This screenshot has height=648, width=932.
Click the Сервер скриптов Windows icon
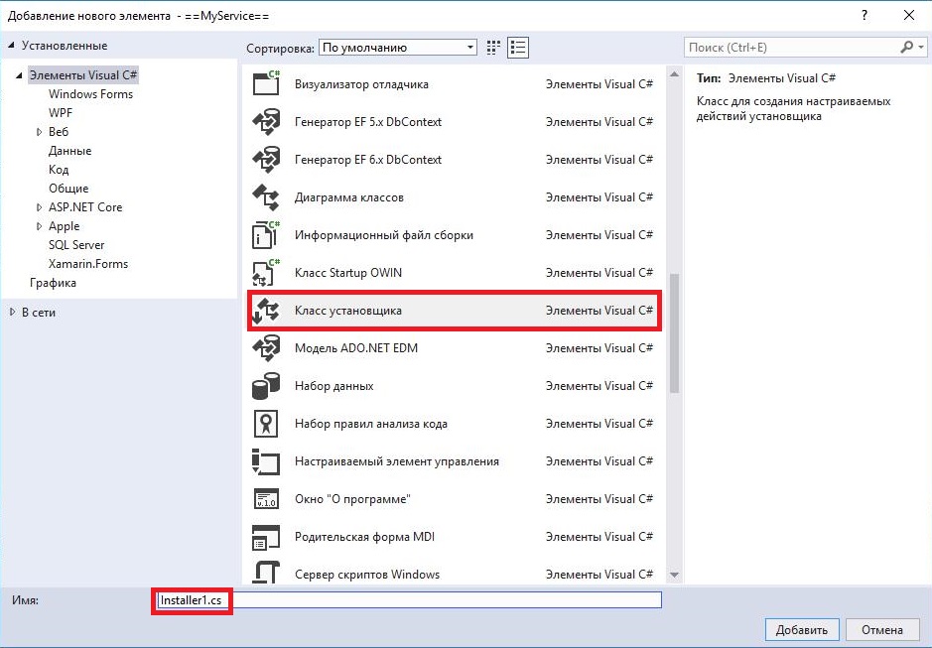[x=266, y=574]
